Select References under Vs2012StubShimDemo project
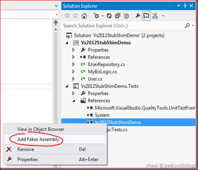This screenshot has width=198, height=170. pos(99,57)
